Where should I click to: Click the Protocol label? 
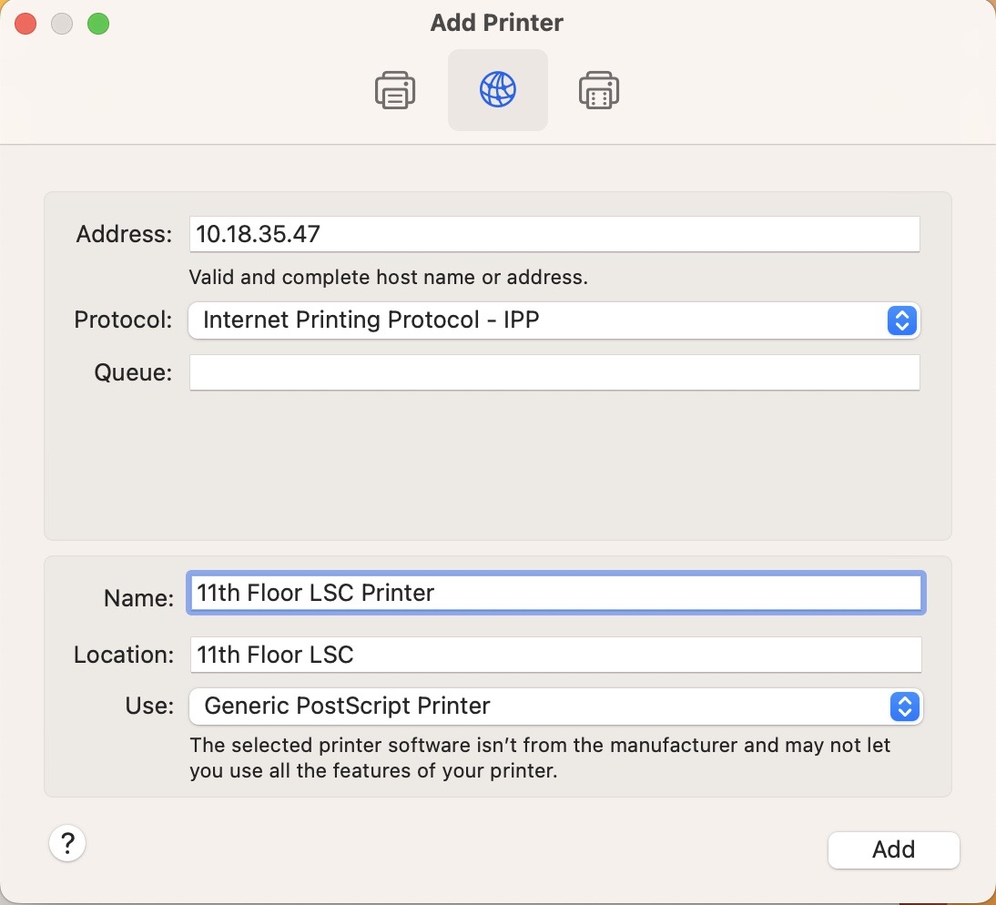pos(123,320)
